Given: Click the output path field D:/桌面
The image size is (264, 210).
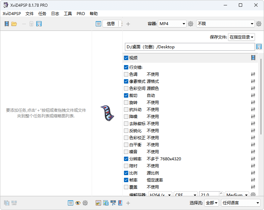Looking at the screenshot, I should pos(189,47).
